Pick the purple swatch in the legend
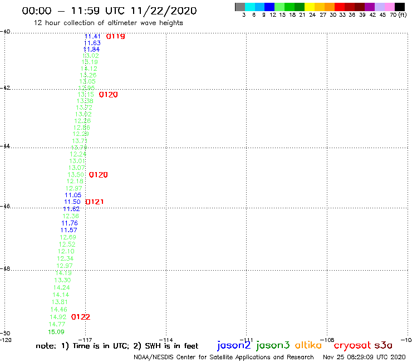412x362 pixels. [370, 7]
